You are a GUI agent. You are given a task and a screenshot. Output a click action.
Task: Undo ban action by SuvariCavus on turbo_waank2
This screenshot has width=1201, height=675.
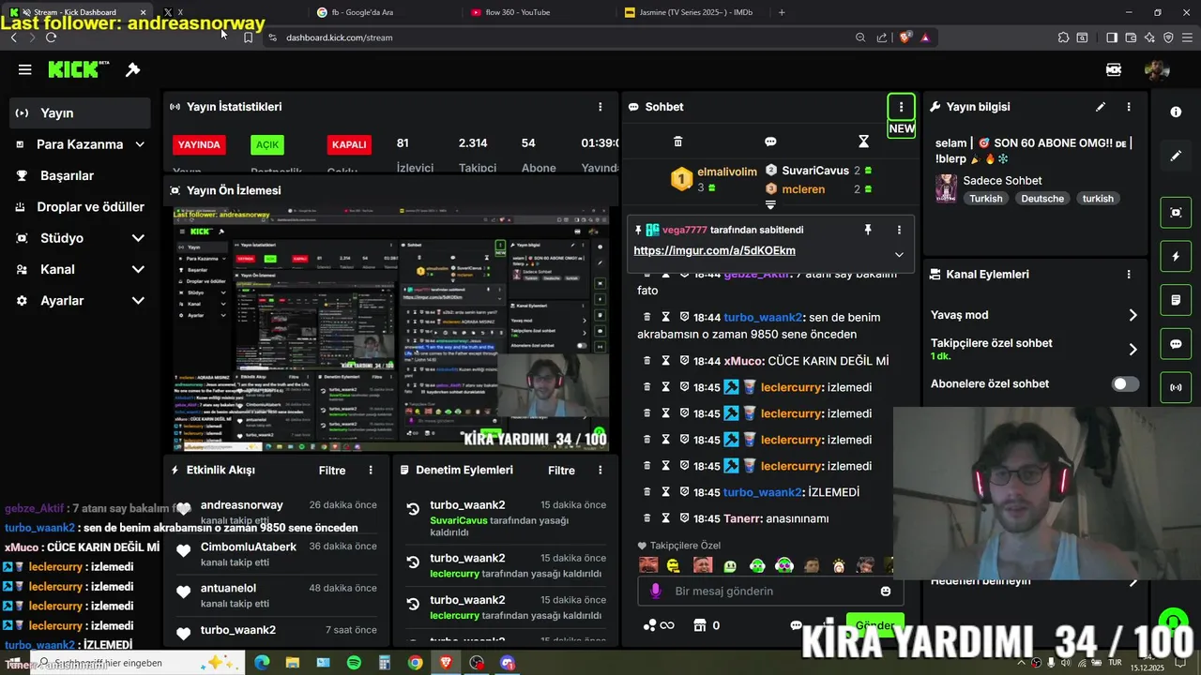[x=412, y=509]
